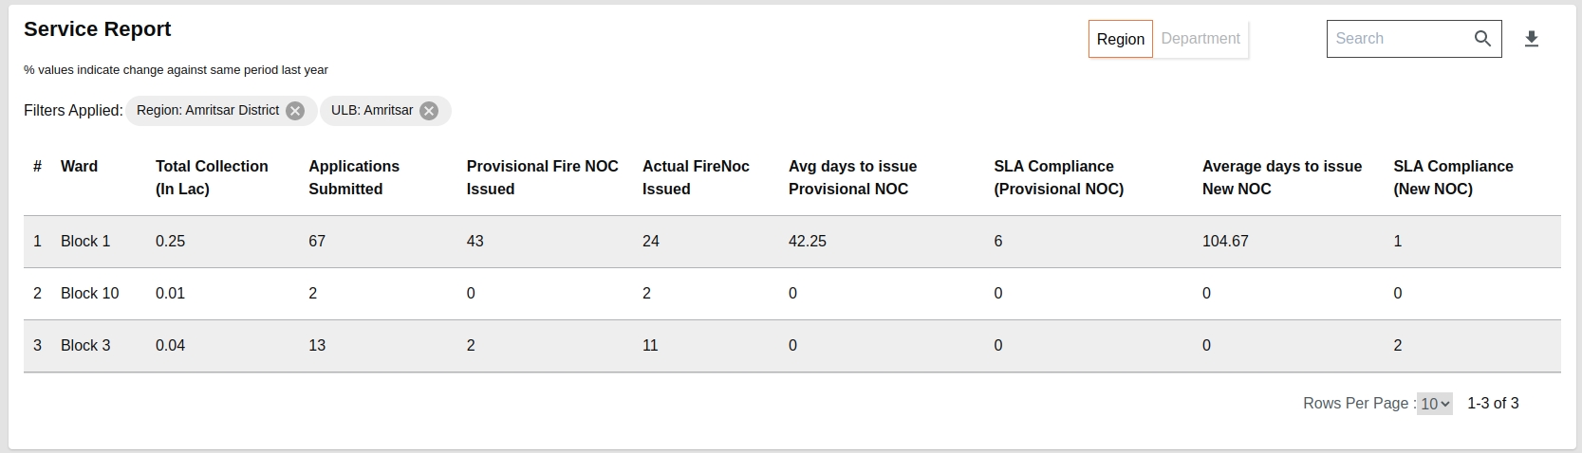Sort by Total Collection (In Lac) column

[x=212, y=177]
